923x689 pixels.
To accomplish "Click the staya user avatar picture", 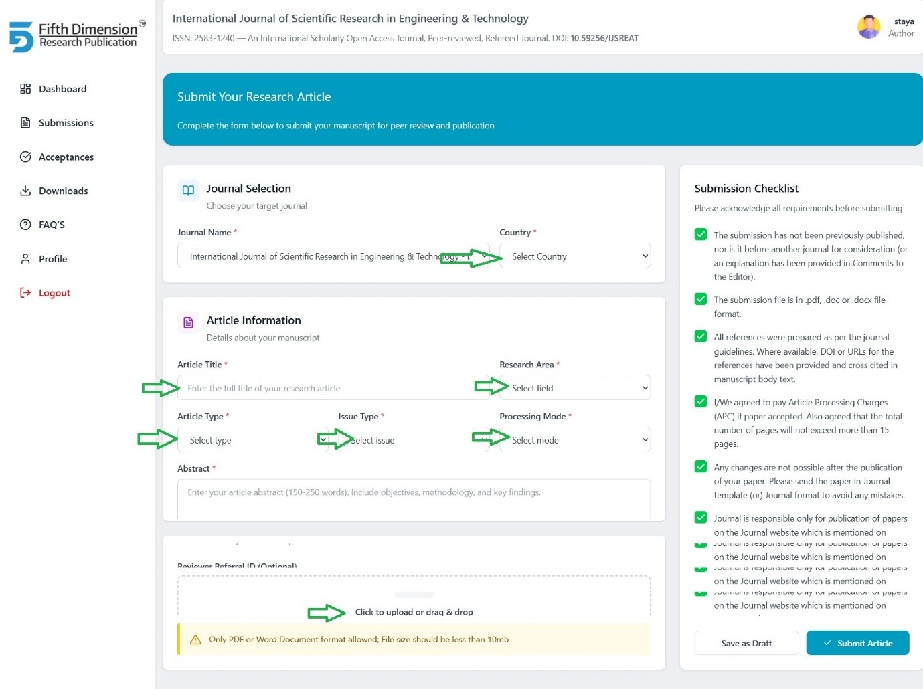I will (869, 27).
